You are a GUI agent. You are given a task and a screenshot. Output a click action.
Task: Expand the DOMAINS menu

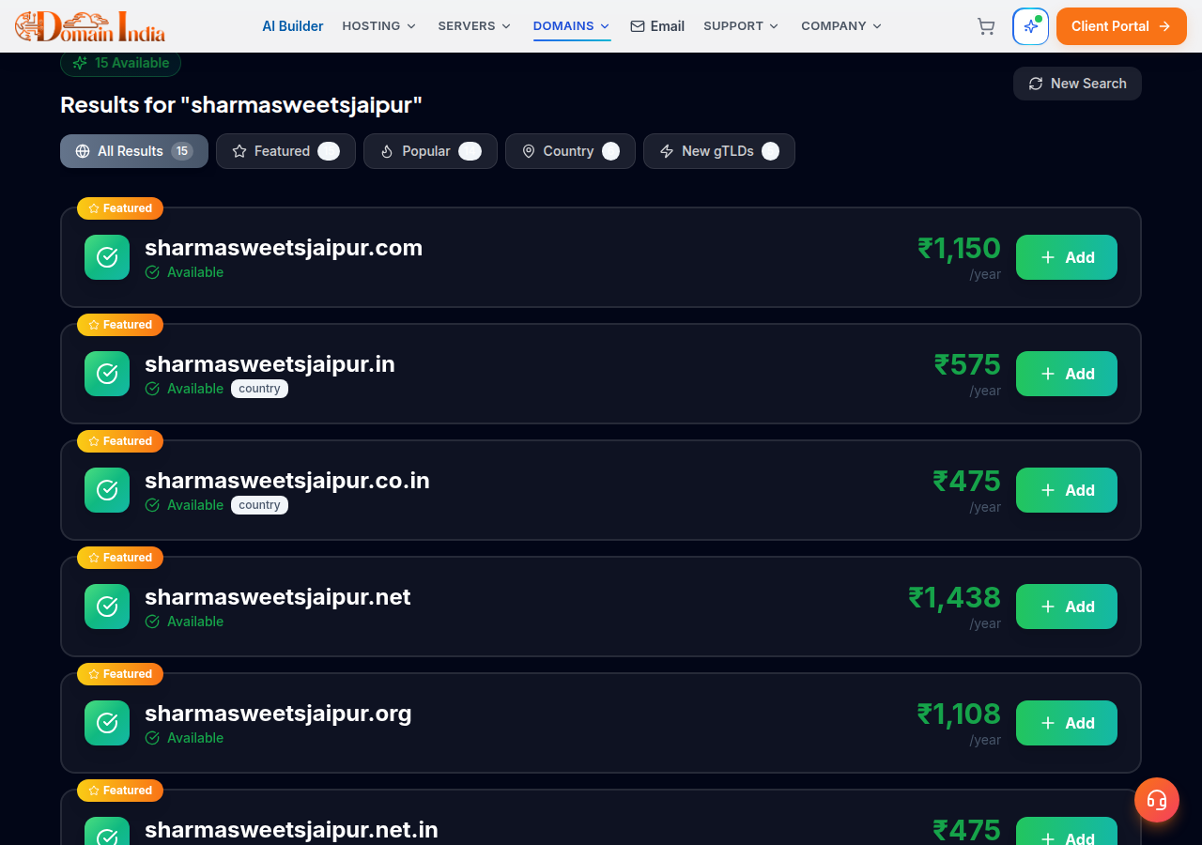[572, 26]
